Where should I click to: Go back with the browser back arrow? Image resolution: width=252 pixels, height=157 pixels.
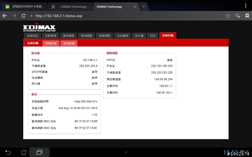click(x=5, y=16)
